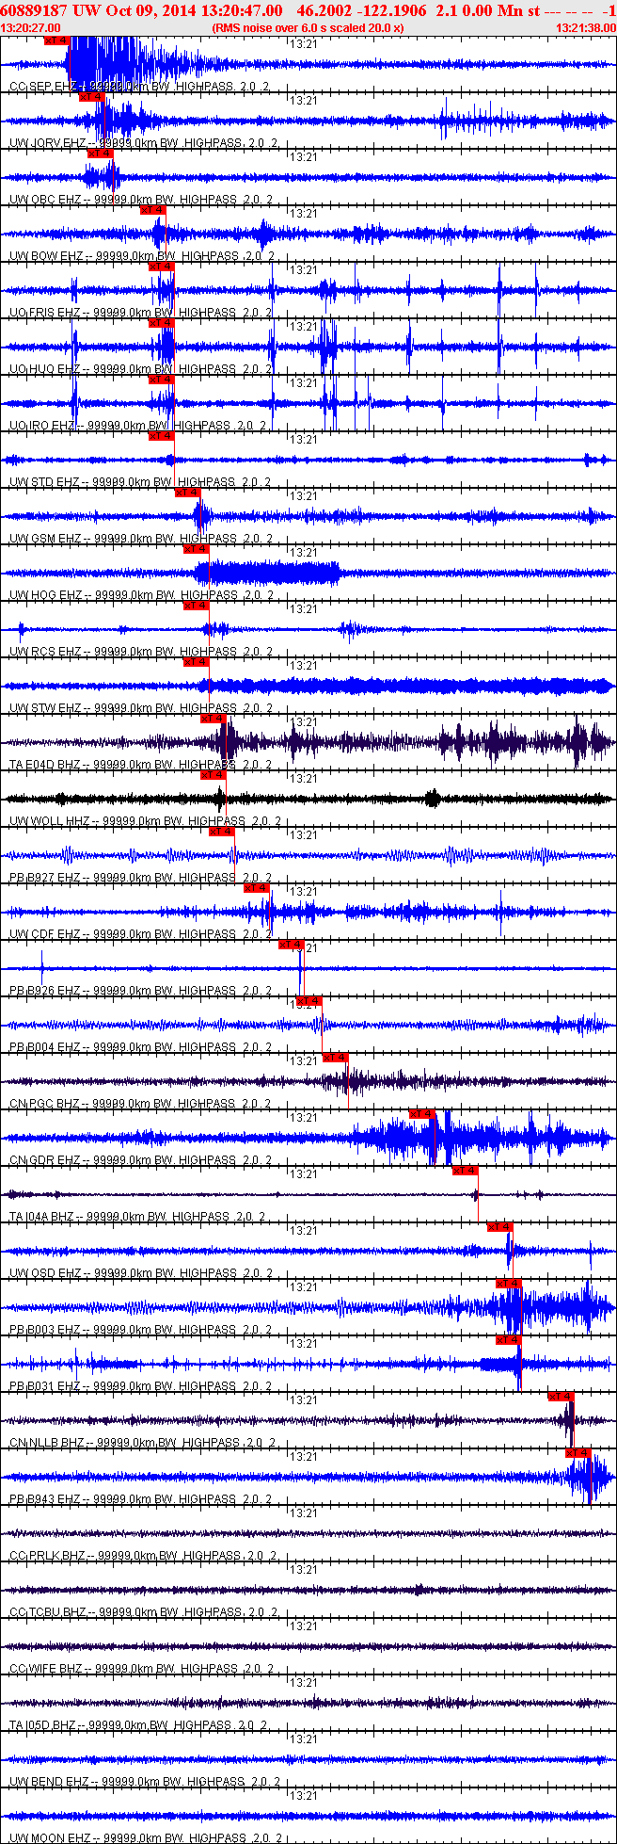
Task: Click the UW HOG EHZ station label
Action: click(x=46, y=595)
